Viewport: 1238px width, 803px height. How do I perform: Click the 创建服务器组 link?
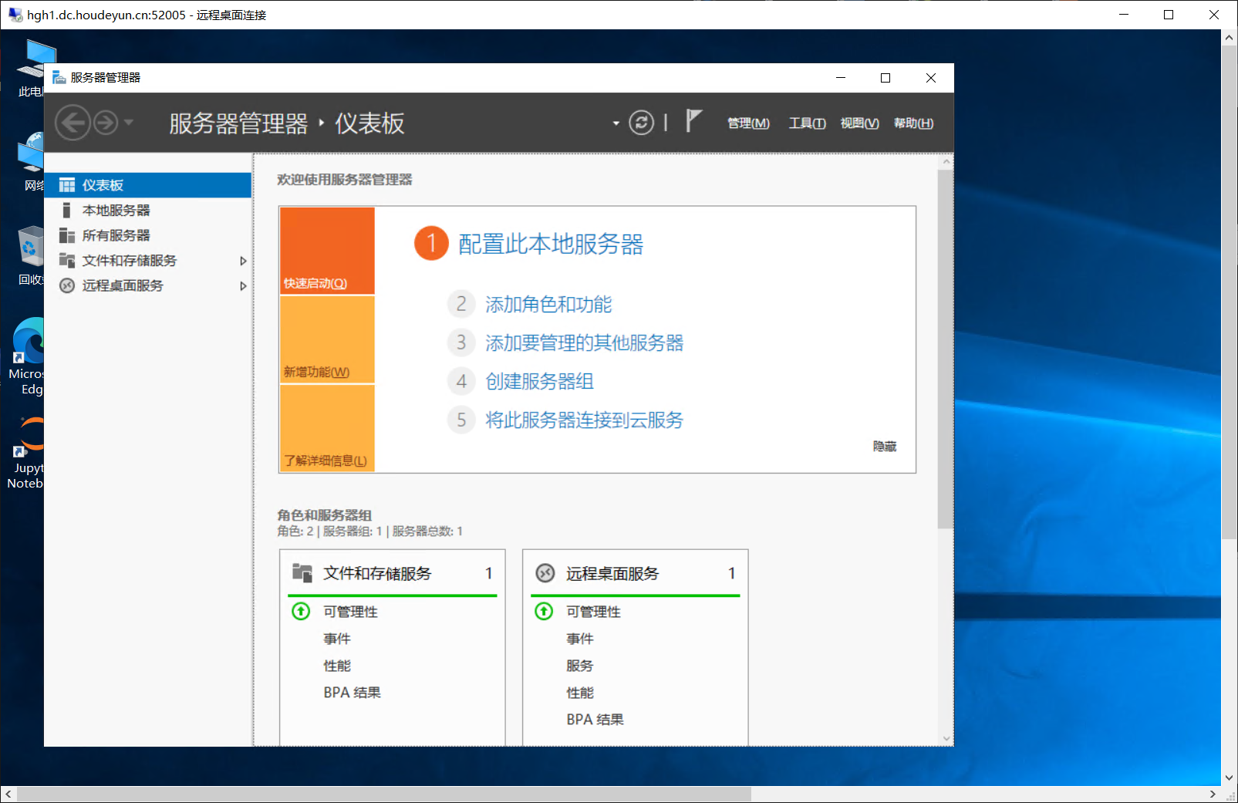click(x=540, y=382)
